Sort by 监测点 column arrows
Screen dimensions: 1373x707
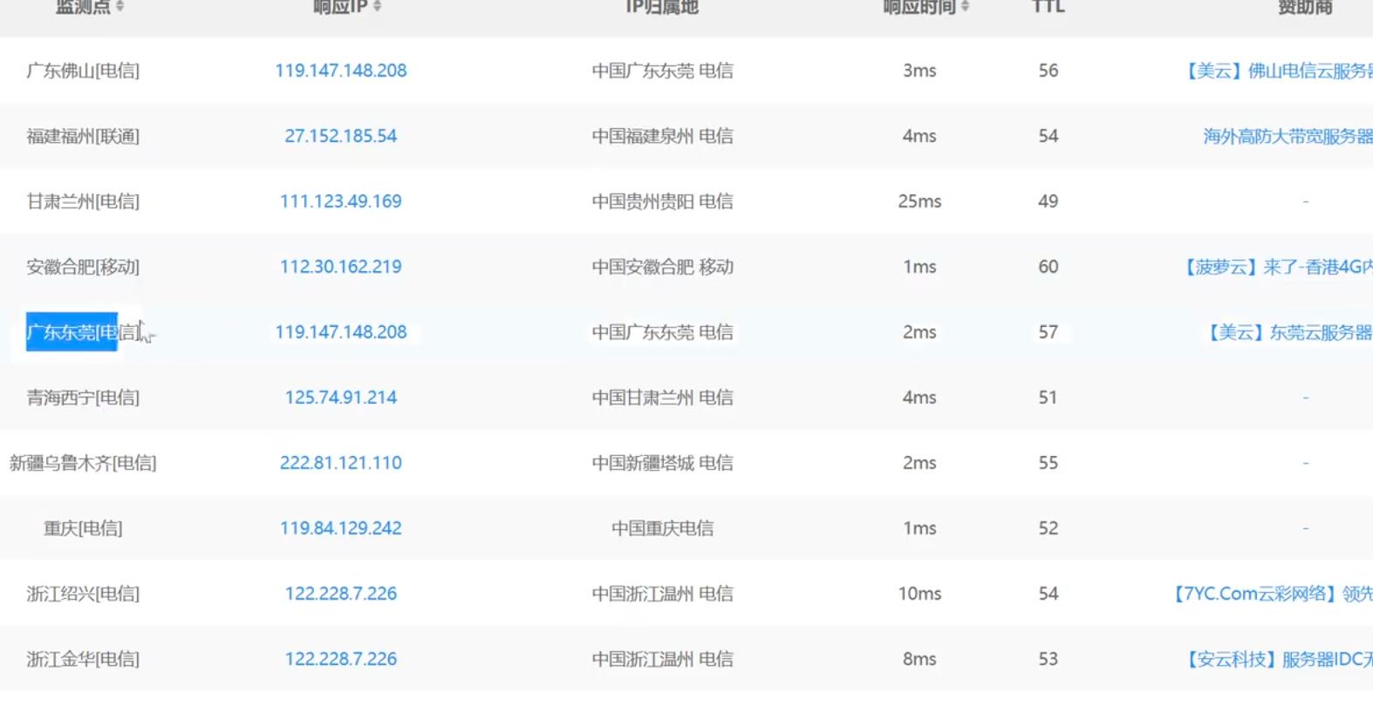(120, 6)
